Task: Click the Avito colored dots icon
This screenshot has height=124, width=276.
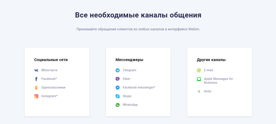Action: [x=199, y=91]
